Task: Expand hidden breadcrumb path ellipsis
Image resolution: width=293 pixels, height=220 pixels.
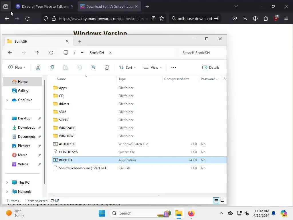Action: [x=83, y=53]
